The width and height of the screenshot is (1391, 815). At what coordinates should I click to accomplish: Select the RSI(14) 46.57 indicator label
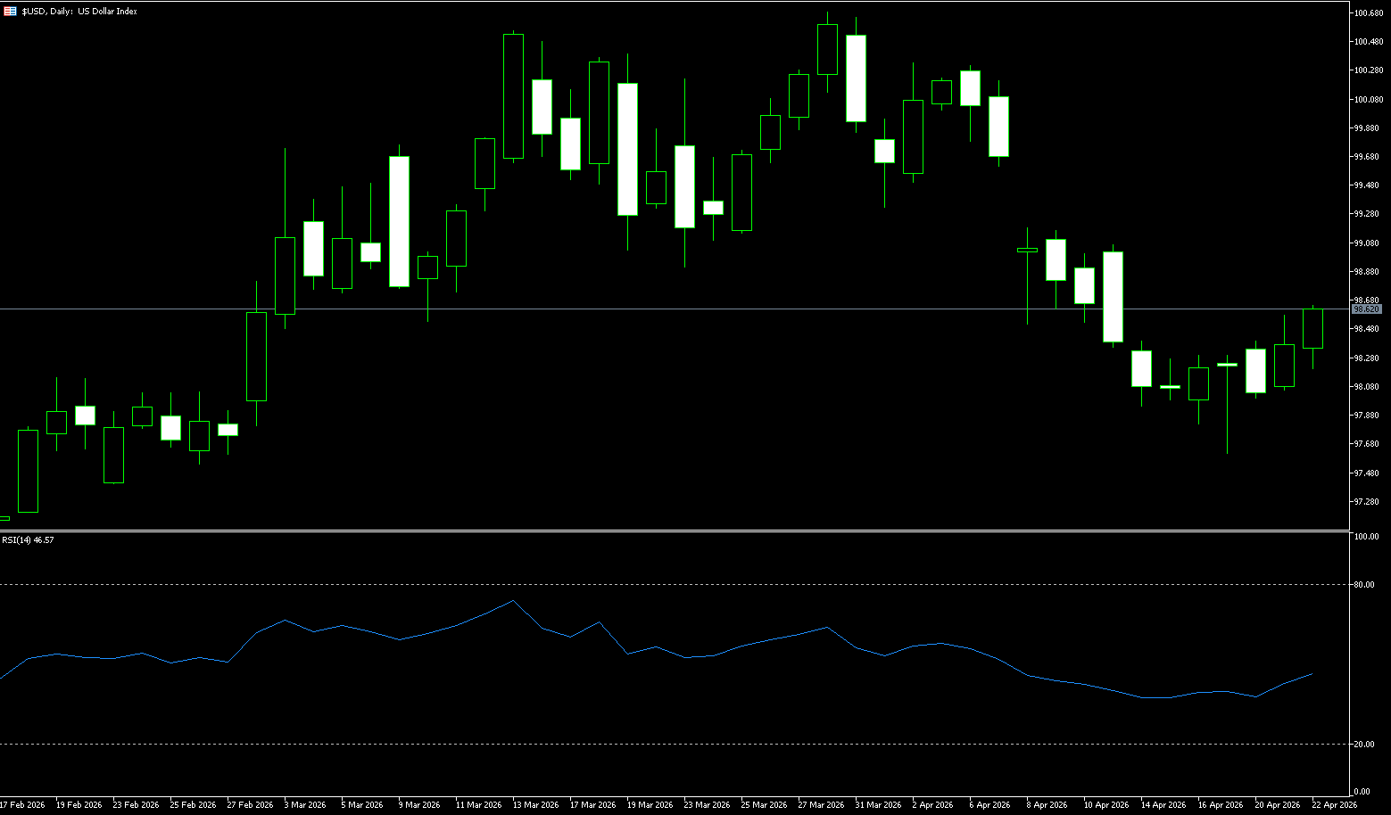28,540
